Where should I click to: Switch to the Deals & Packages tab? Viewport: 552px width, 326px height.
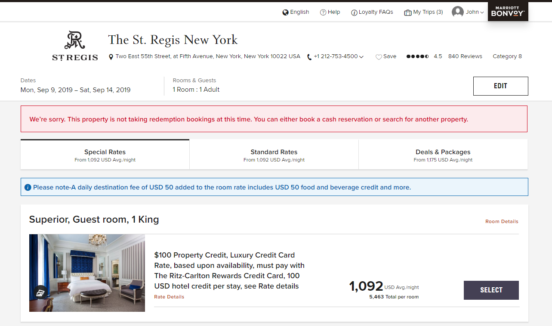443,155
